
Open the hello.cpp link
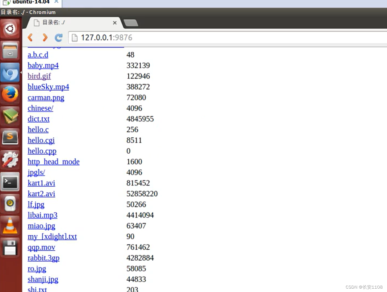click(x=42, y=151)
